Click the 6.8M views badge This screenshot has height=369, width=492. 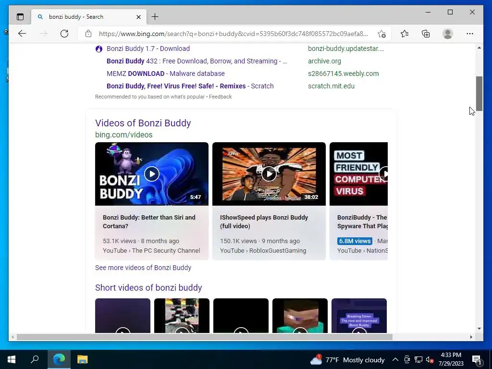click(355, 241)
